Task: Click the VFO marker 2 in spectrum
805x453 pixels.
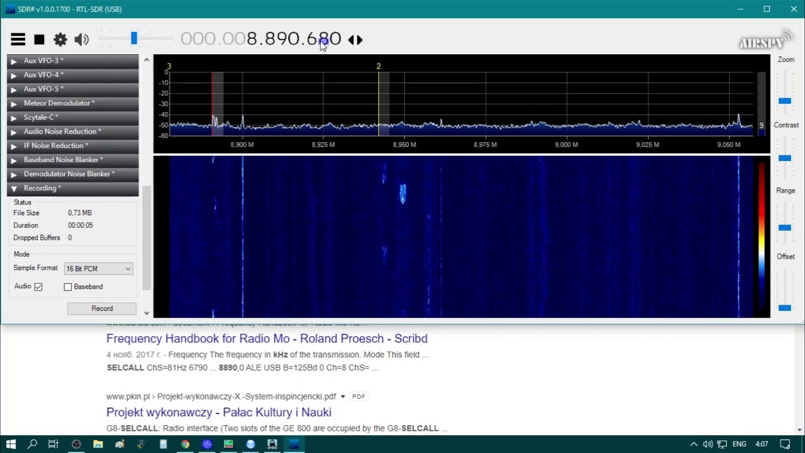Action: [379, 66]
